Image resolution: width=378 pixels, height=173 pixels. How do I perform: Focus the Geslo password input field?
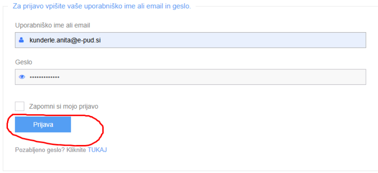pyautogui.click(x=190, y=77)
